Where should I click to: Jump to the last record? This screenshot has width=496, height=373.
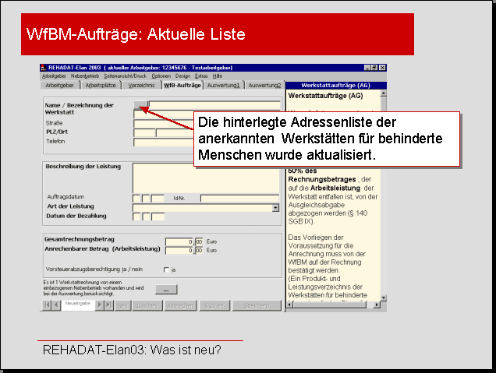pos(109,305)
